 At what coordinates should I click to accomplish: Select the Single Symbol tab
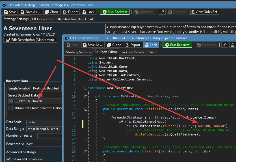(x=19, y=88)
